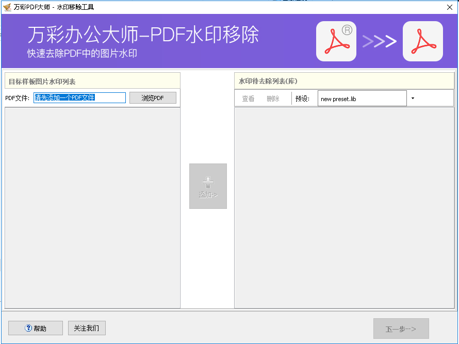Click the 关注我们 button
Screen dimensions: 459x344
coord(87,328)
